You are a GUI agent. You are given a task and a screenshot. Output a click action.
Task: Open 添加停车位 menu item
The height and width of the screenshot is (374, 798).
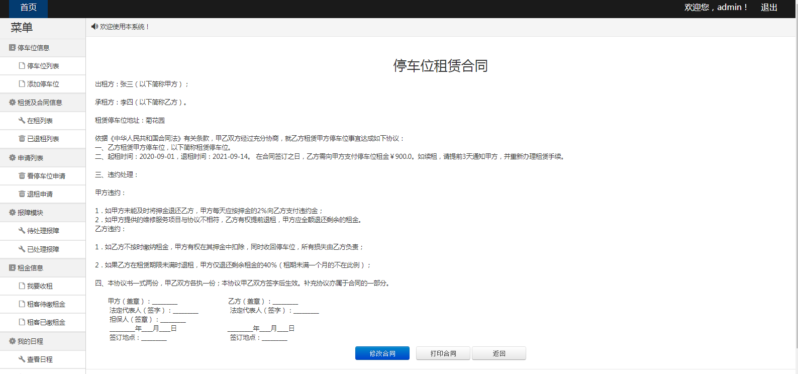pyautogui.click(x=43, y=84)
